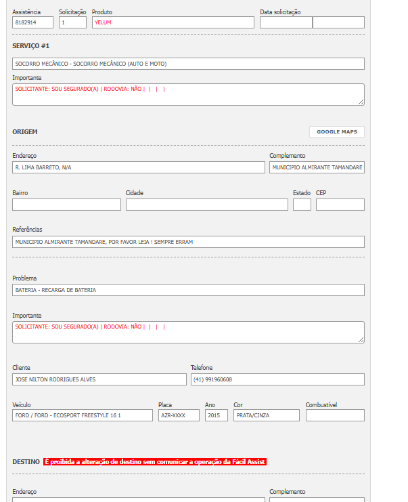
Task: Click the Referências label
Action: (27, 230)
